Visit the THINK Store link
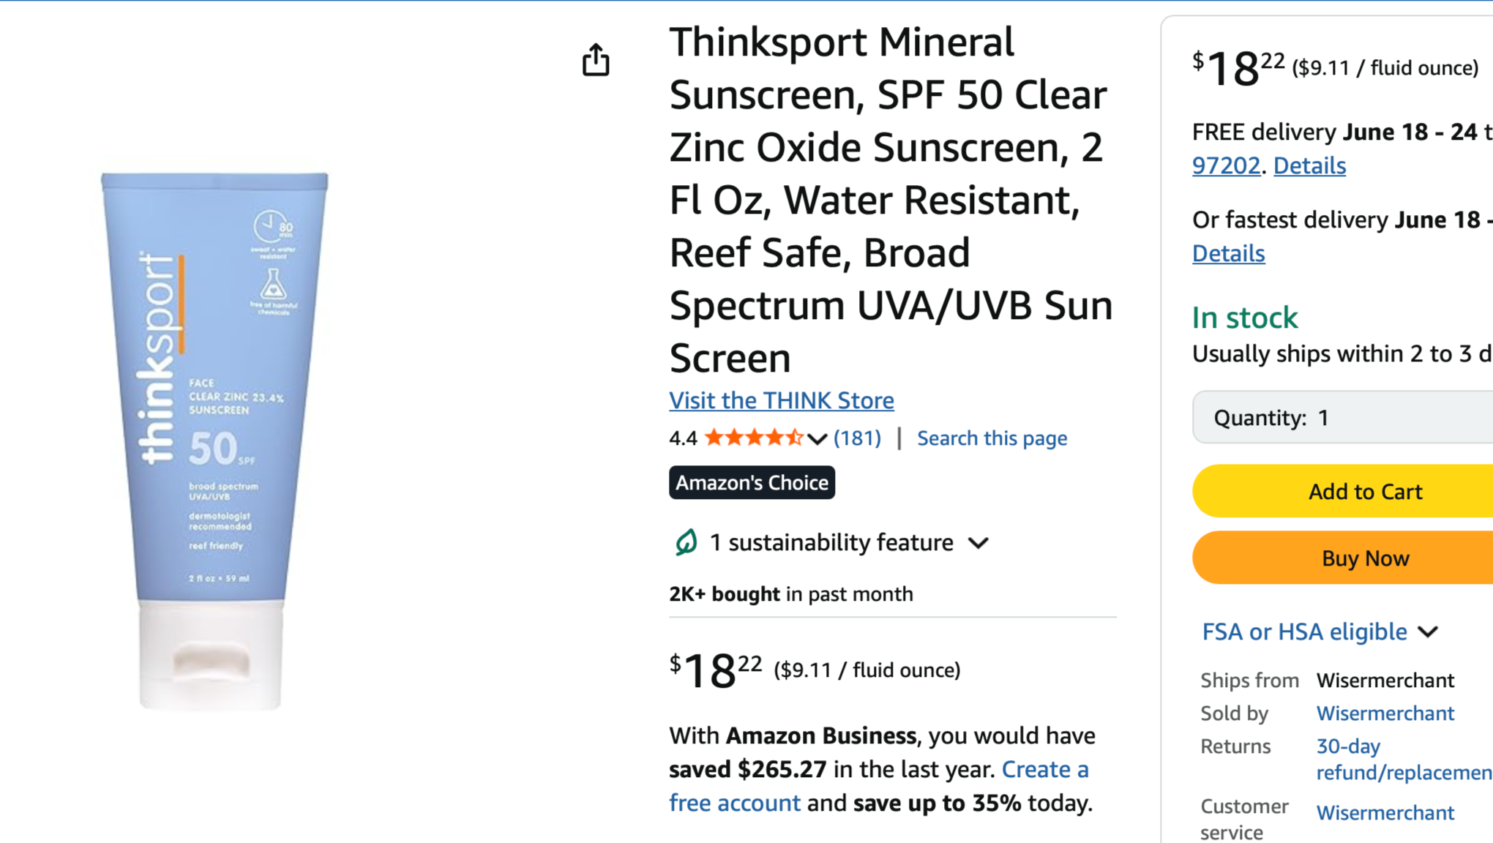Image resolution: width=1493 pixels, height=843 pixels. coord(781,400)
